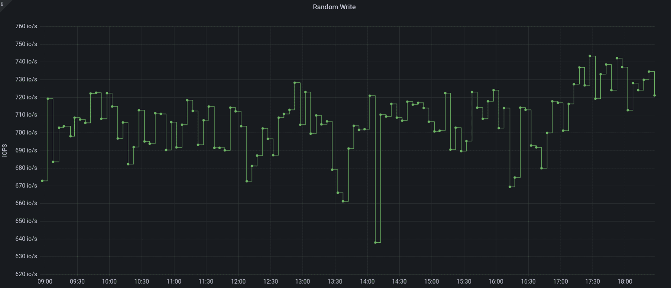
Task: Select the last data point at right edge
Action: click(x=654, y=95)
